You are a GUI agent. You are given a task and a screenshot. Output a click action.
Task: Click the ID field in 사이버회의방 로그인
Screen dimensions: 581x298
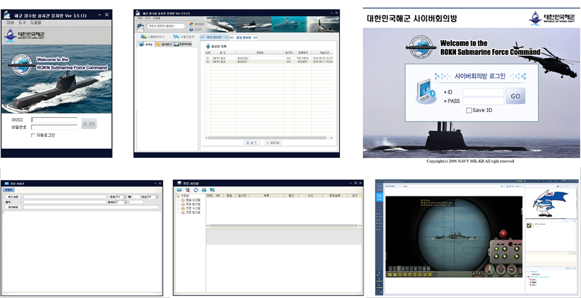coord(483,93)
